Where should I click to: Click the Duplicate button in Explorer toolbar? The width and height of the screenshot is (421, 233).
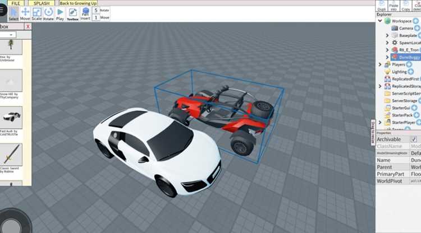tap(382, 6)
